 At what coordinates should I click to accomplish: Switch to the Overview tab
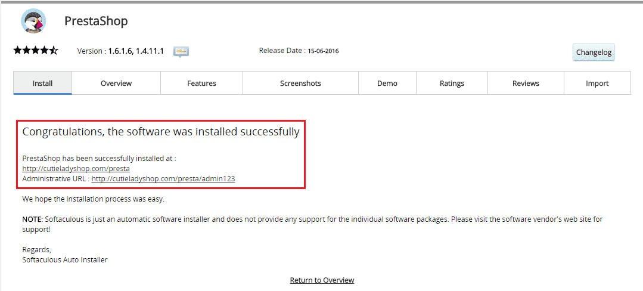pos(116,83)
